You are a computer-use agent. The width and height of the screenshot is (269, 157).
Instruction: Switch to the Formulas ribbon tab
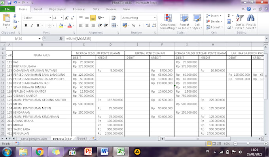[x=79, y=9]
